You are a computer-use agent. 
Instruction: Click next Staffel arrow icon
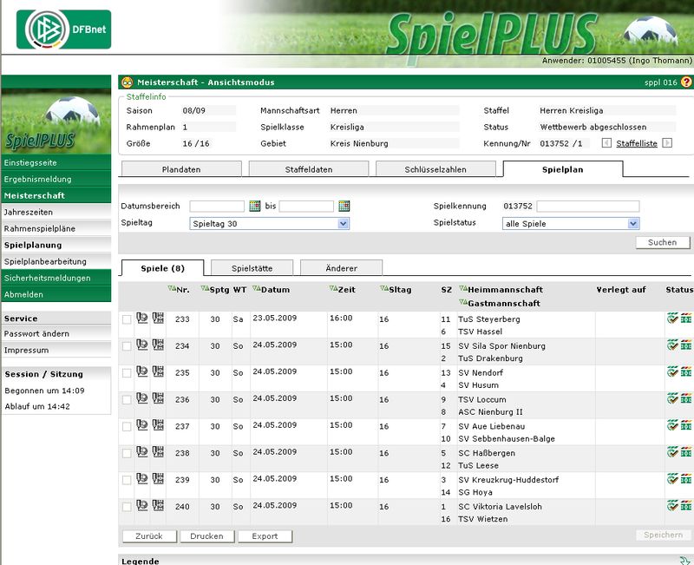click(667, 143)
